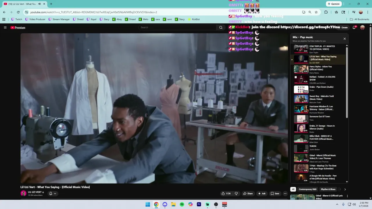The image size is (372, 209).
Task: Open a new Chrome tab
Action: click(51, 4)
